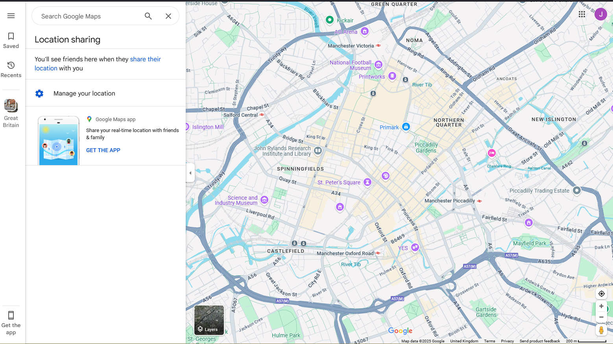Viewport: 613px width, 344px height.
Task: Open Manage your location settings
Action: (x=105, y=93)
